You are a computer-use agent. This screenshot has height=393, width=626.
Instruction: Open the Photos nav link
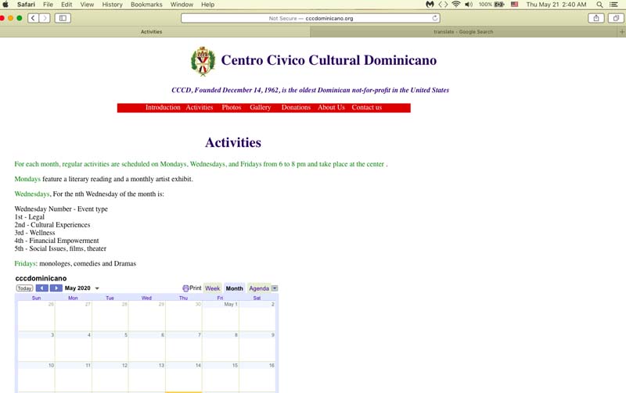pyautogui.click(x=232, y=108)
